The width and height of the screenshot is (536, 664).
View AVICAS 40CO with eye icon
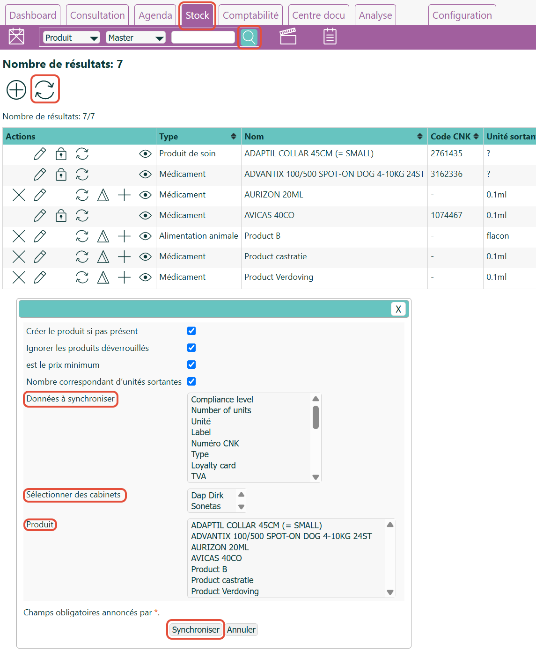[146, 216]
